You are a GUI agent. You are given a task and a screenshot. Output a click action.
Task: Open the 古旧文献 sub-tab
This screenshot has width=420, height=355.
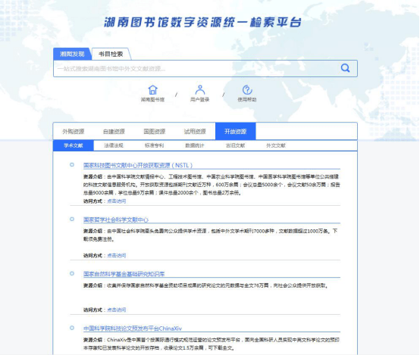[235, 145]
